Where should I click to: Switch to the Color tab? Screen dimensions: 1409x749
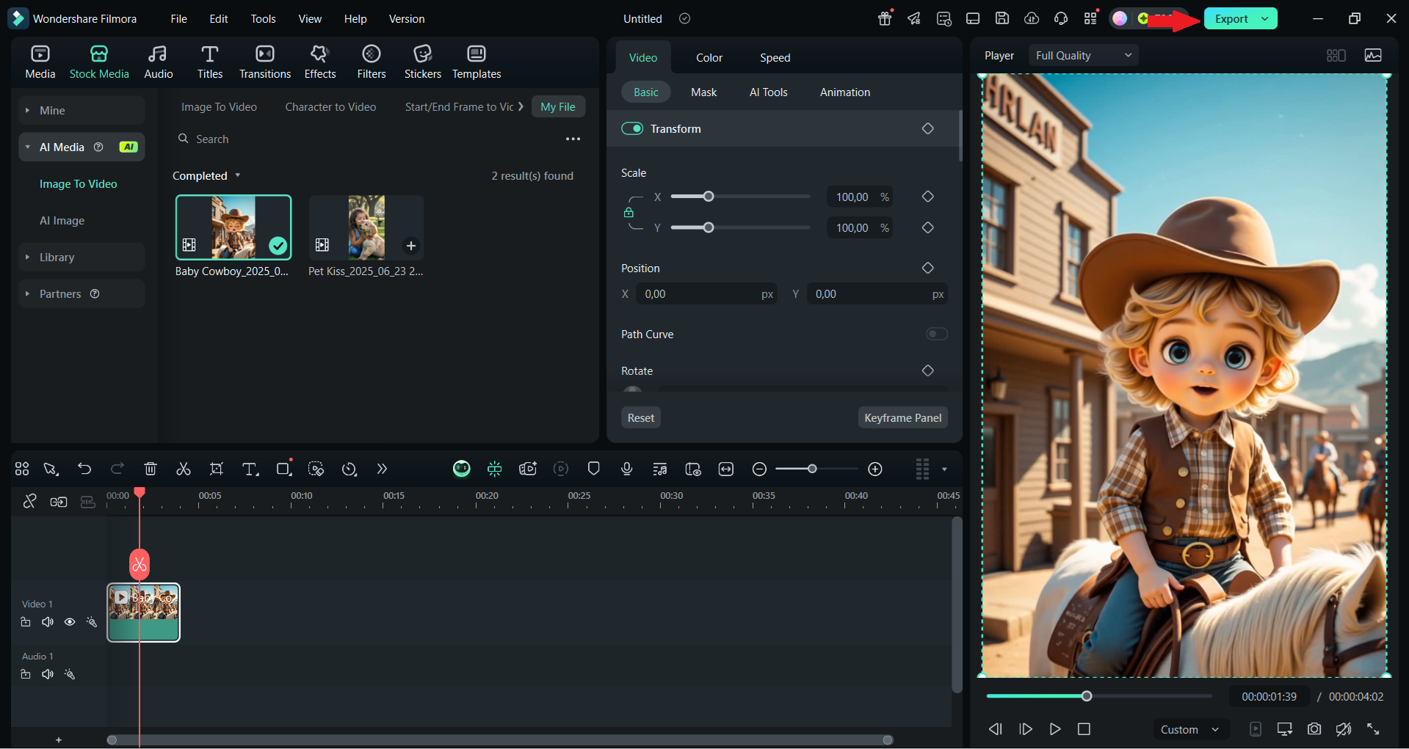tap(709, 57)
